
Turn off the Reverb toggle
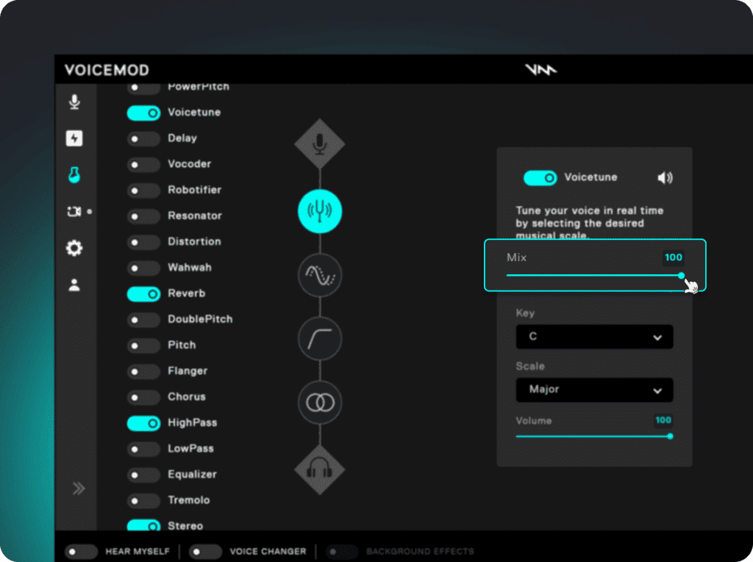[143, 294]
